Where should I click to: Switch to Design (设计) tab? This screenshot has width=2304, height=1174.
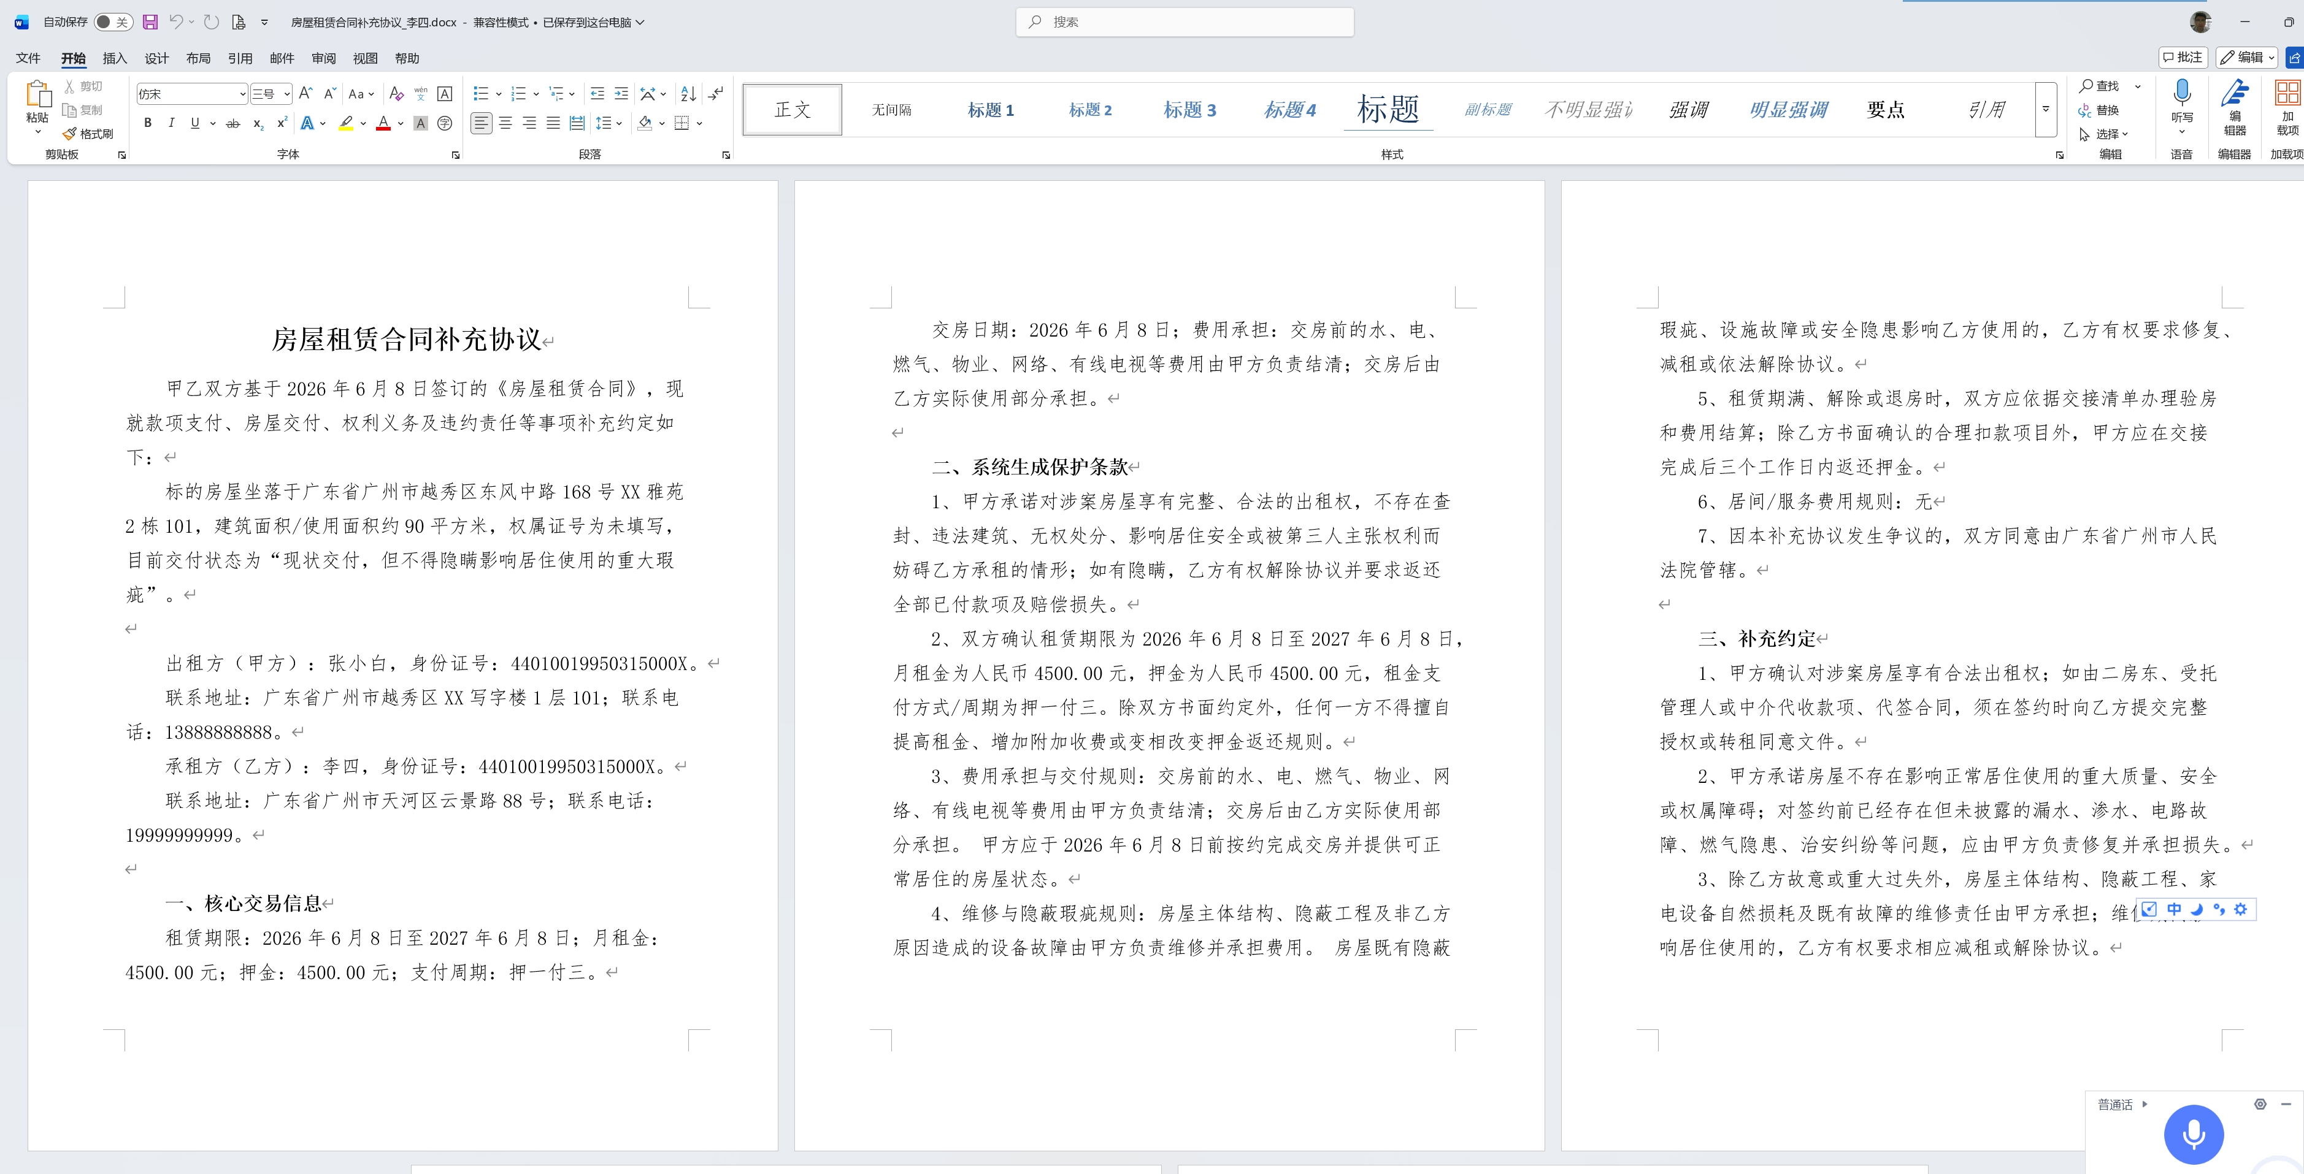[x=156, y=58]
